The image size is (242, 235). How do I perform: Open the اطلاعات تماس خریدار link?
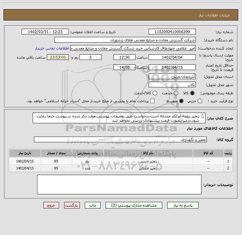52,48
